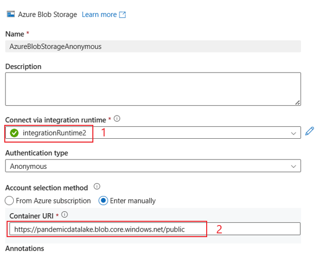
Task: Expand the integration runtime dropdown chevron
Action: pos(293,133)
